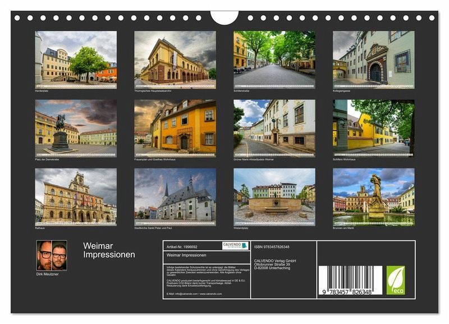Screen dimensions: 449x324
Task: Open the Kollegiengasse photo
Action: [x=374, y=60]
